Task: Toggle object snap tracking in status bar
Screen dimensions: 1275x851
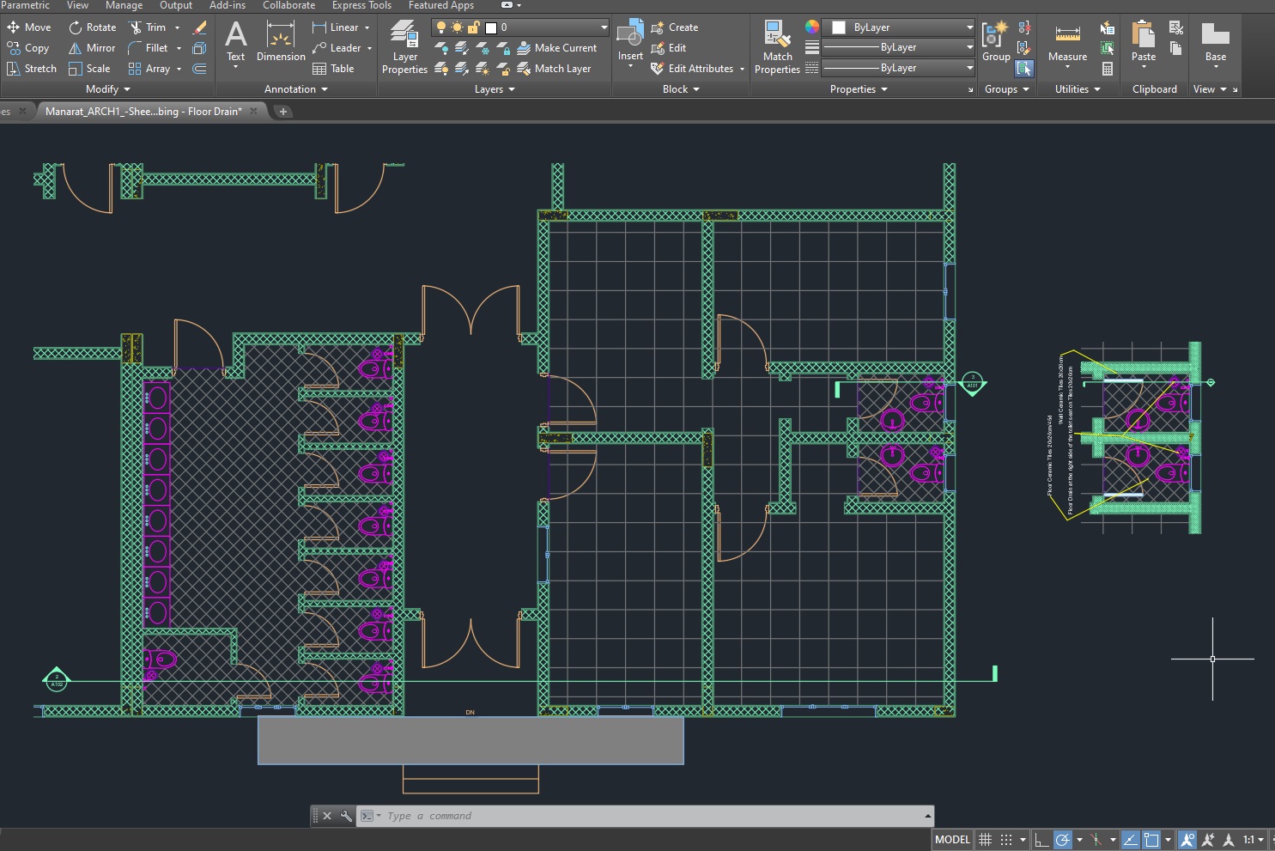Action: (x=1131, y=840)
